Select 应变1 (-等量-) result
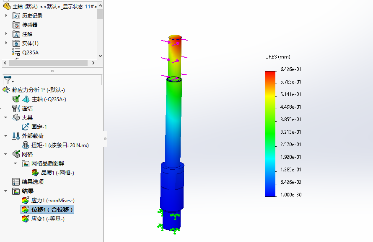 point(48,219)
